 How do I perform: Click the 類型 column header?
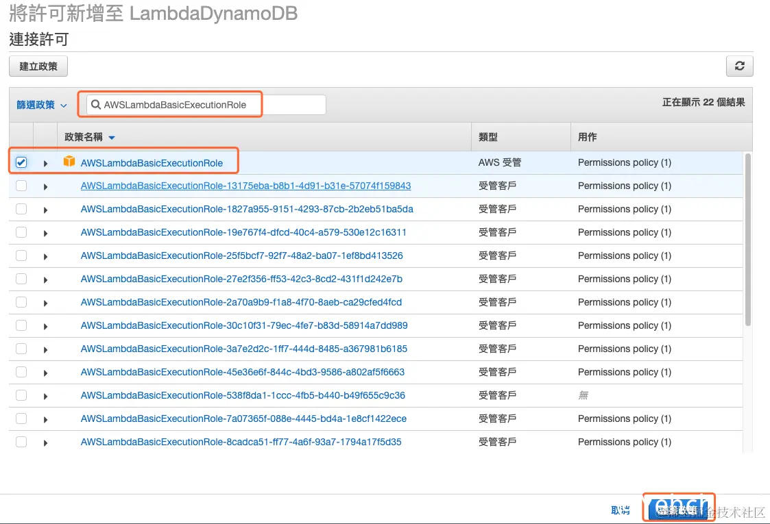tap(488, 137)
